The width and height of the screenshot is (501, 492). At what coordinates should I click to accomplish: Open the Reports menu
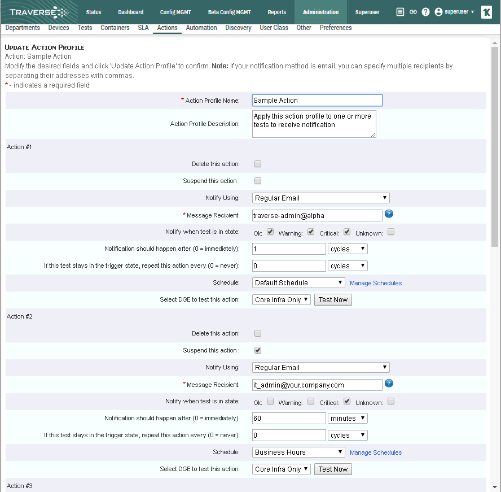pos(276,12)
